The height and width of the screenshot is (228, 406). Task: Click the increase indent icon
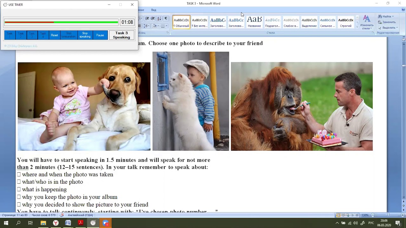pyautogui.click(x=153, y=19)
